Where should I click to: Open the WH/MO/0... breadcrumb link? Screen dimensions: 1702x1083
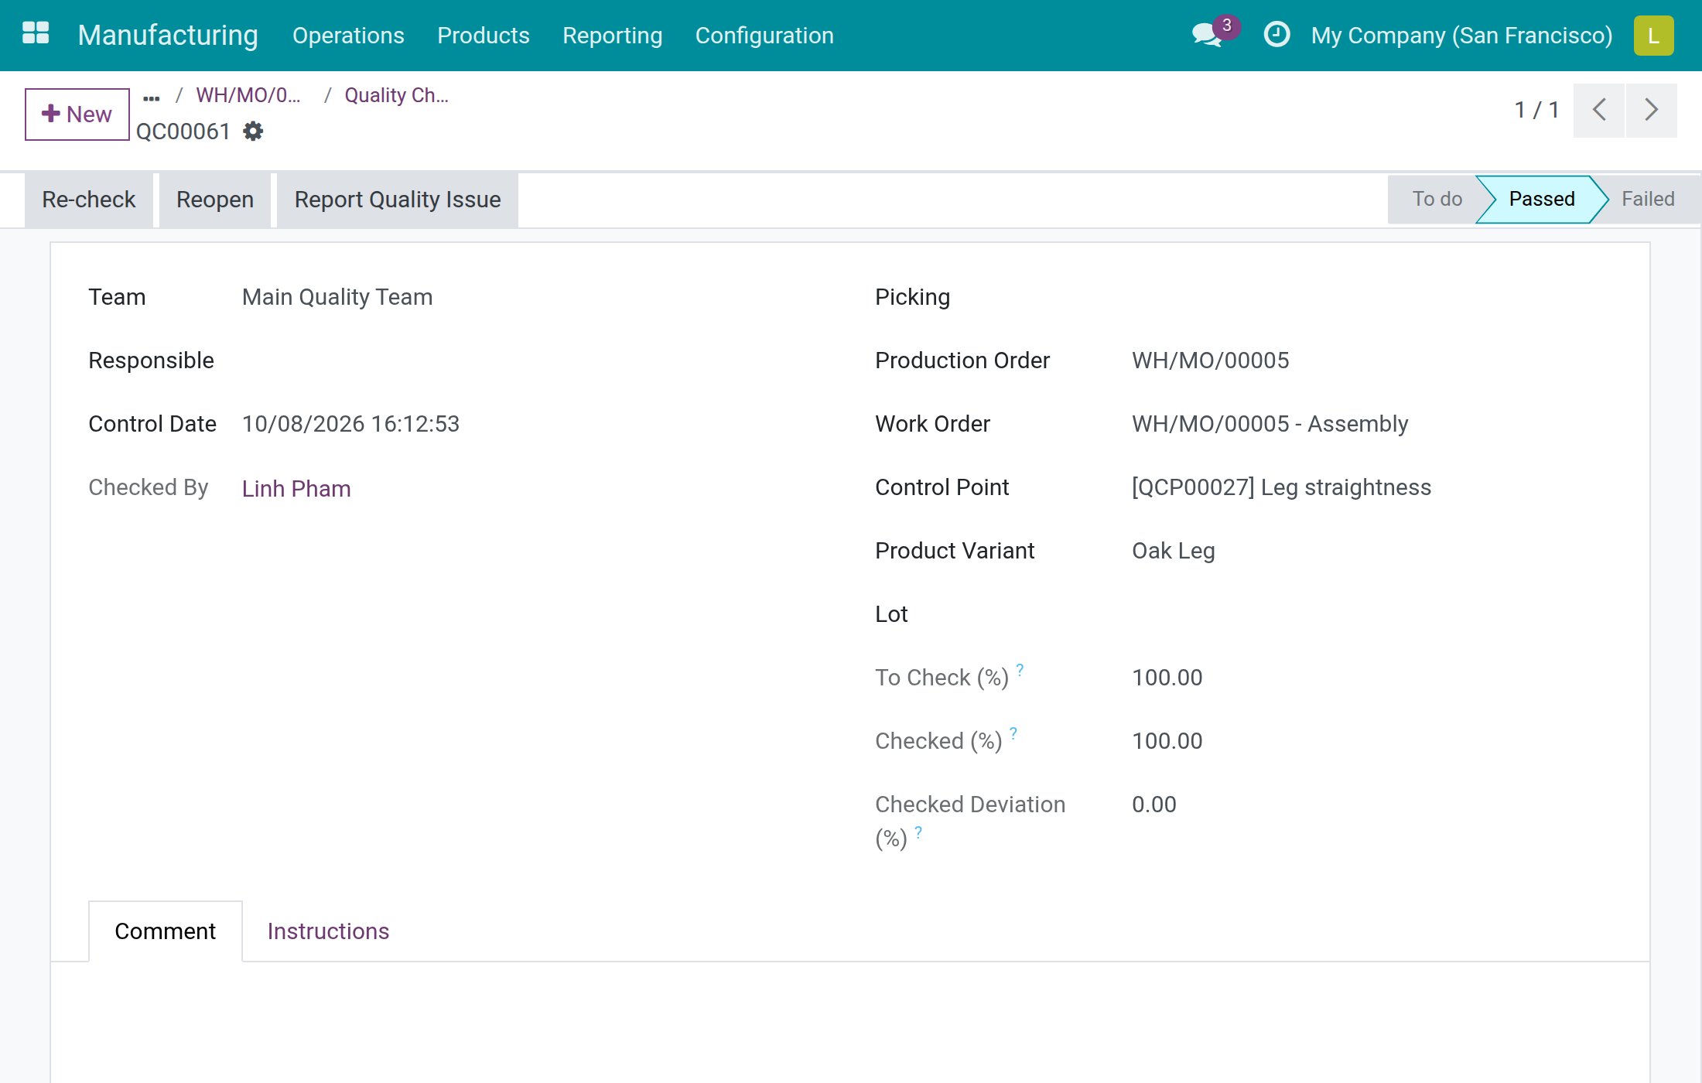coord(248,95)
